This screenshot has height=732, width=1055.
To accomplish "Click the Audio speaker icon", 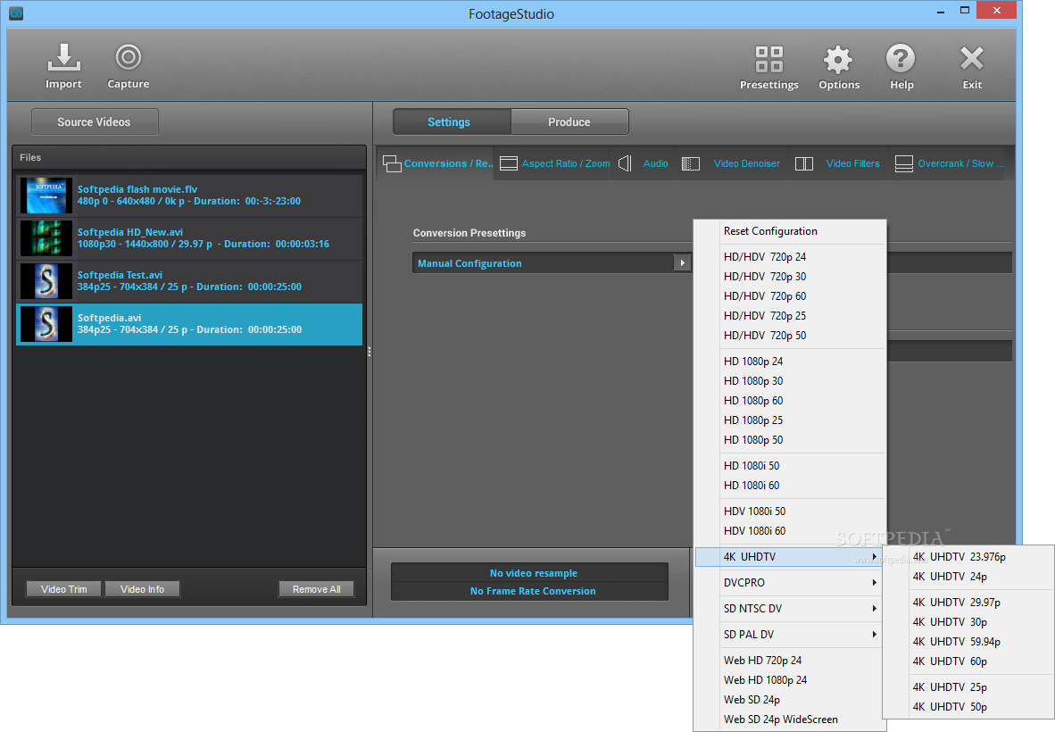I will 625,163.
